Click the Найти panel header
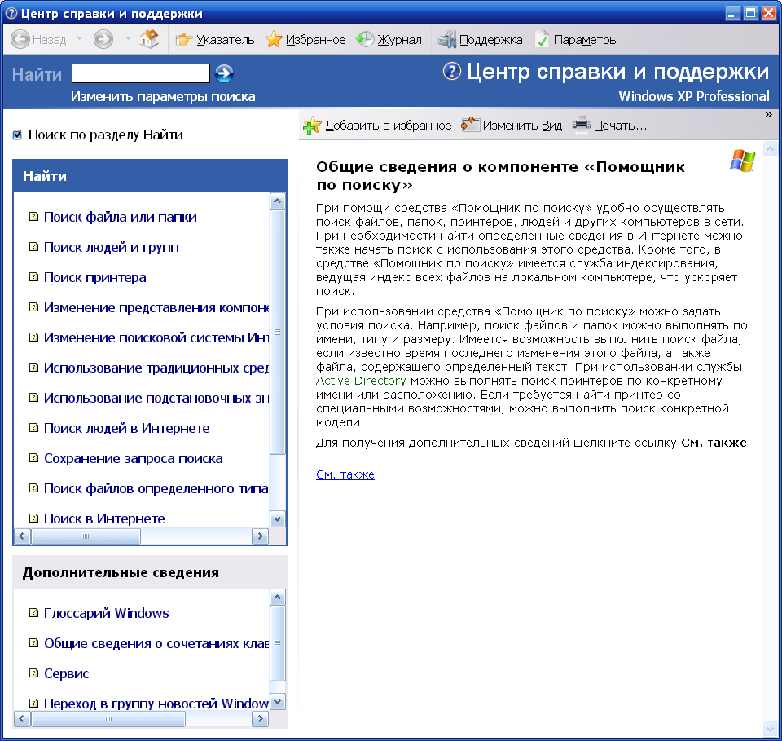The height and width of the screenshot is (741, 782). click(x=150, y=176)
